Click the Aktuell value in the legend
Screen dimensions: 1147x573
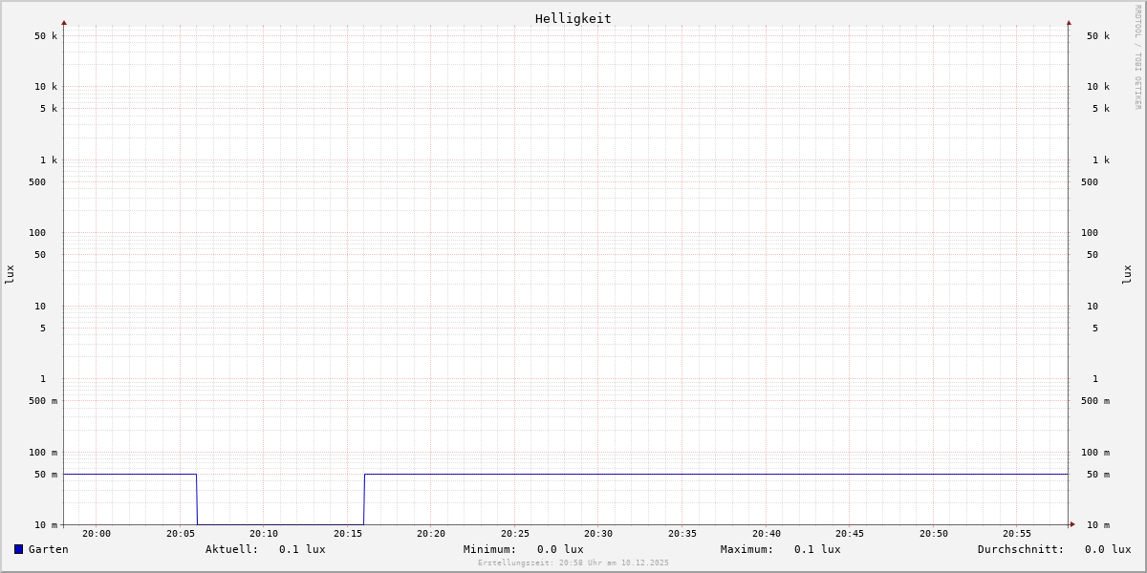click(x=302, y=549)
